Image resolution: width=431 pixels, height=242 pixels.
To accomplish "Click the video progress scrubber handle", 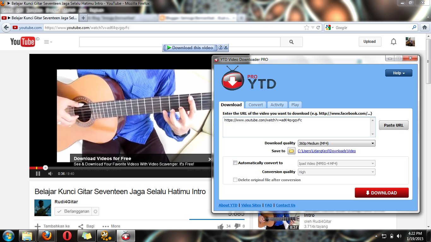I will pyautogui.click(x=45, y=168).
